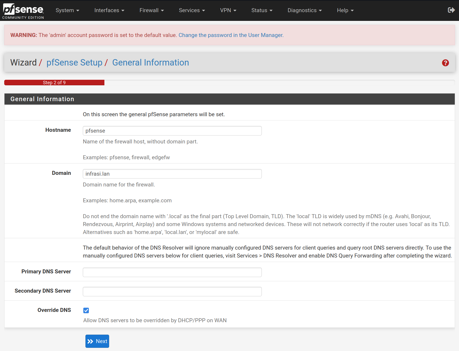Click 'Examples: pfsense, firewall, edgefw' text
Viewport: 459px width, 351px height.
click(x=126, y=157)
